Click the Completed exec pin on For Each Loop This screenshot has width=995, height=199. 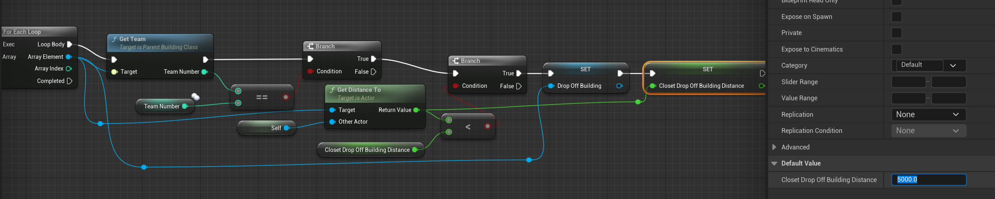(69, 81)
